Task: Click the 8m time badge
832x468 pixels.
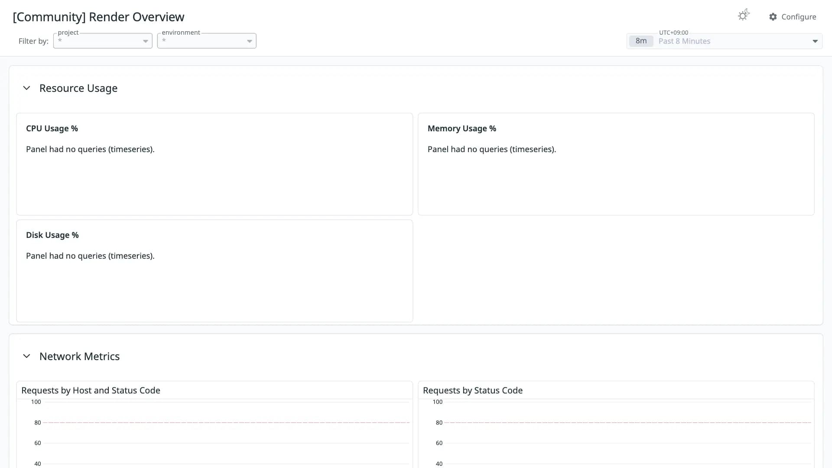Action: (x=641, y=41)
